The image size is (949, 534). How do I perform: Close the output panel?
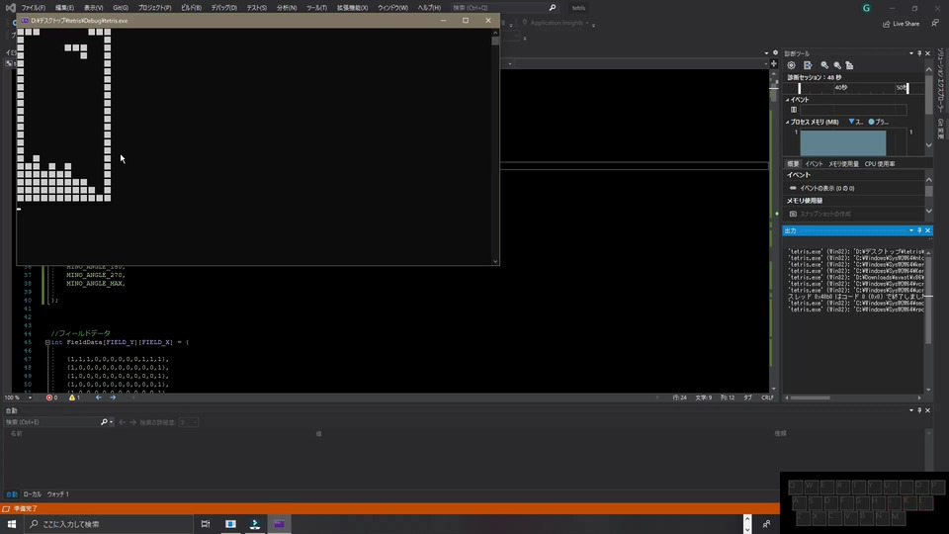click(928, 230)
